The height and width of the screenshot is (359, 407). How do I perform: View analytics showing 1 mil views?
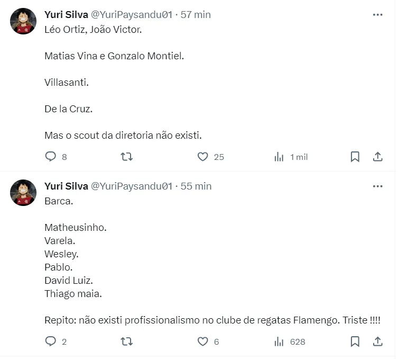tap(279, 157)
